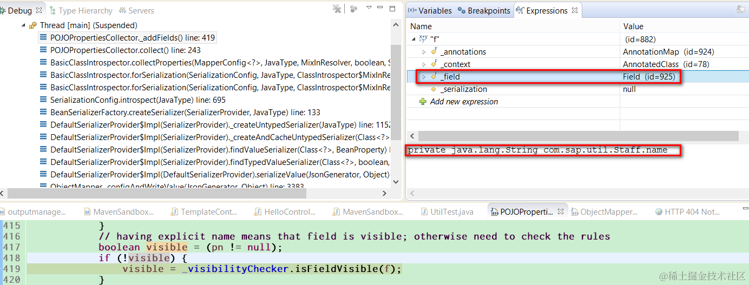Click the detail text private java.lang.String com.sap.util.Staff.name

click(x=538, y=150)
